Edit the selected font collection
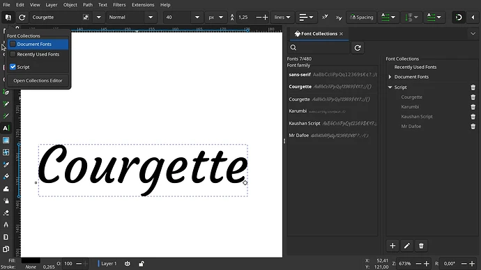 pyautogui.click(x=407, y=246)
